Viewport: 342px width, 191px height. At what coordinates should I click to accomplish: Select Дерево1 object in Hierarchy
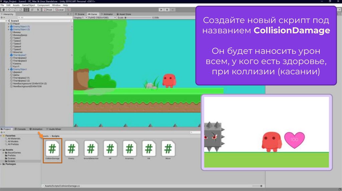17,72
